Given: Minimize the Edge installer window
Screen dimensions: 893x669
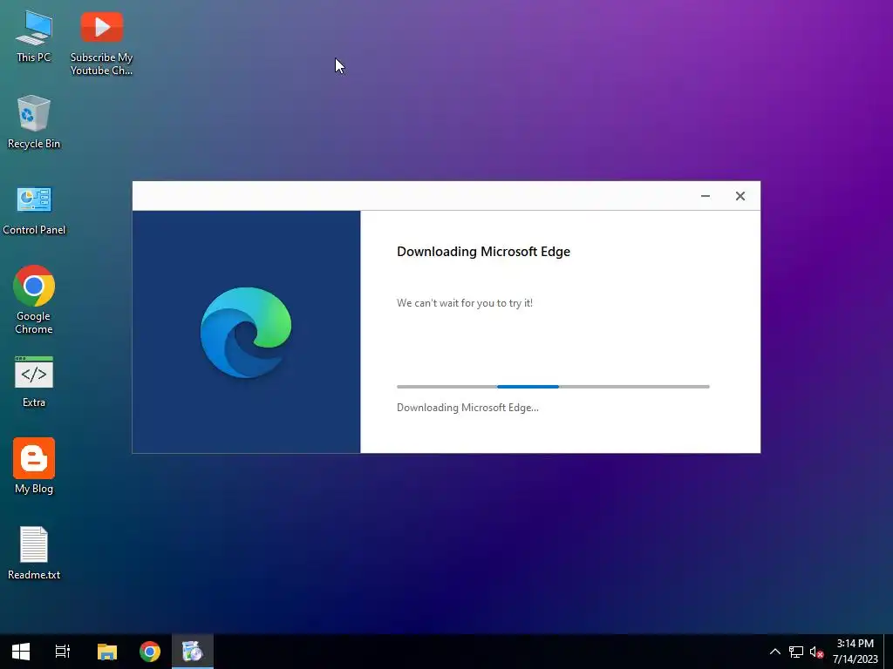Looking at the screenshot, I should pyautogui.click(x=705, y=196).
